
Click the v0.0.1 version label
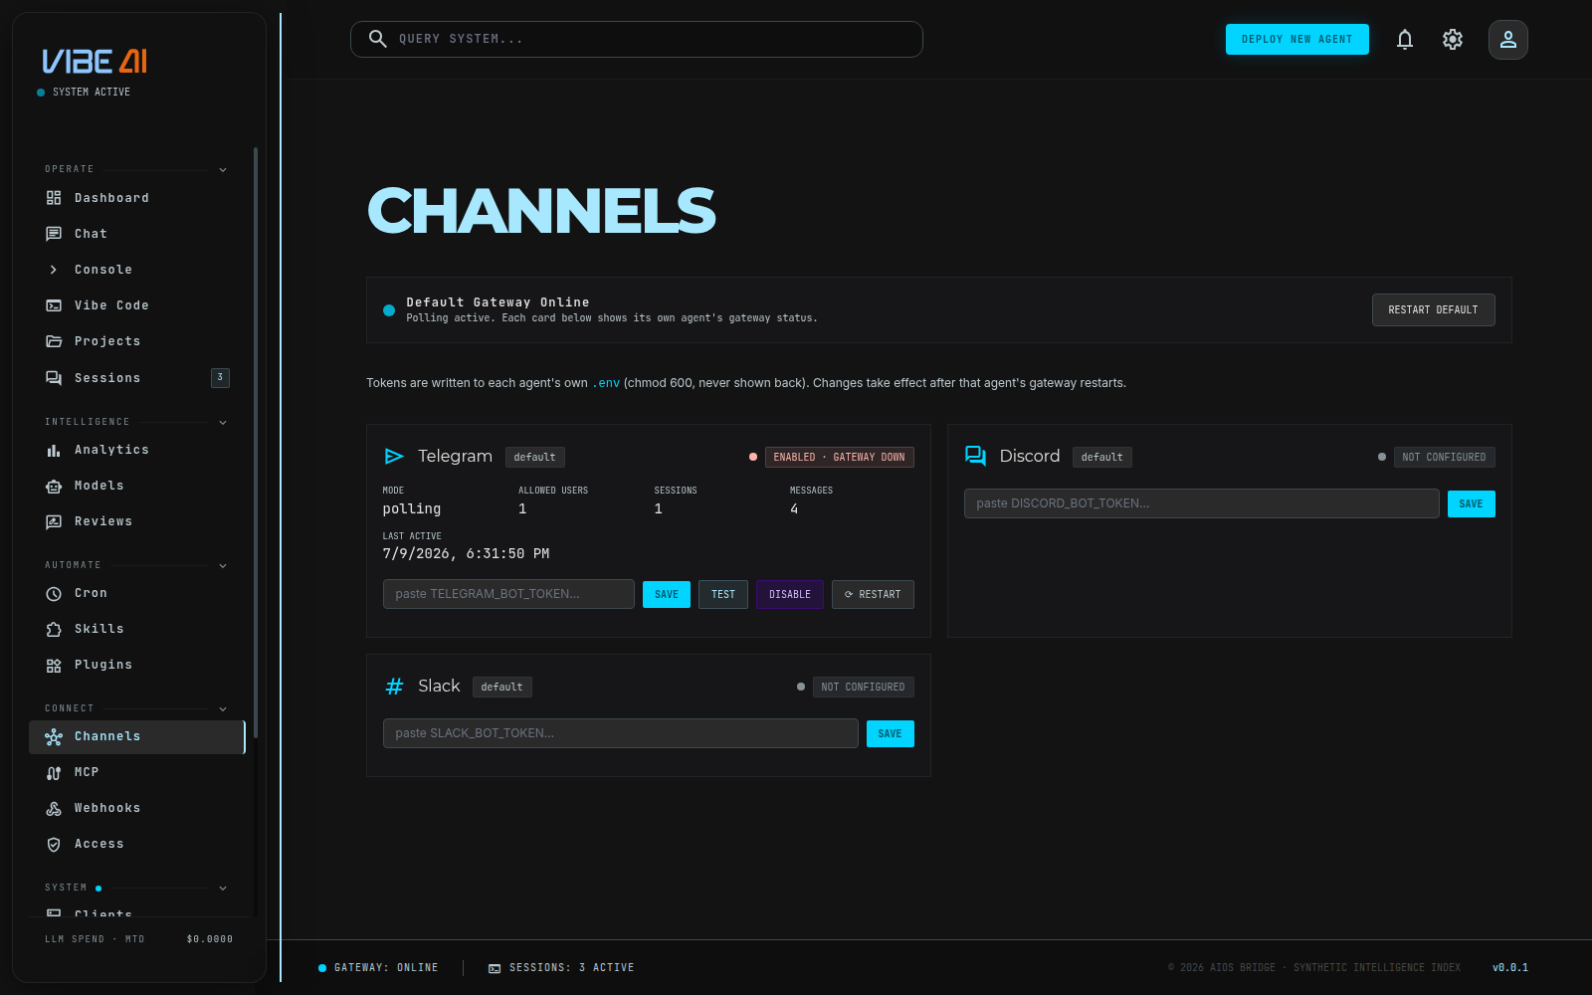click(x=1509, y=968)
